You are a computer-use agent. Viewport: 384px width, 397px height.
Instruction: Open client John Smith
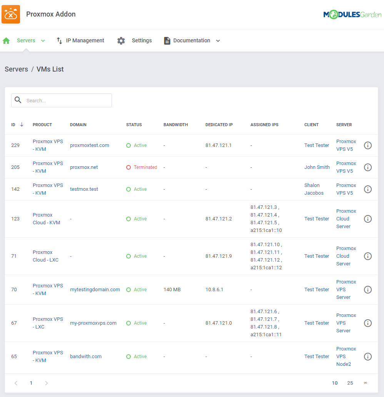[317, 167]
